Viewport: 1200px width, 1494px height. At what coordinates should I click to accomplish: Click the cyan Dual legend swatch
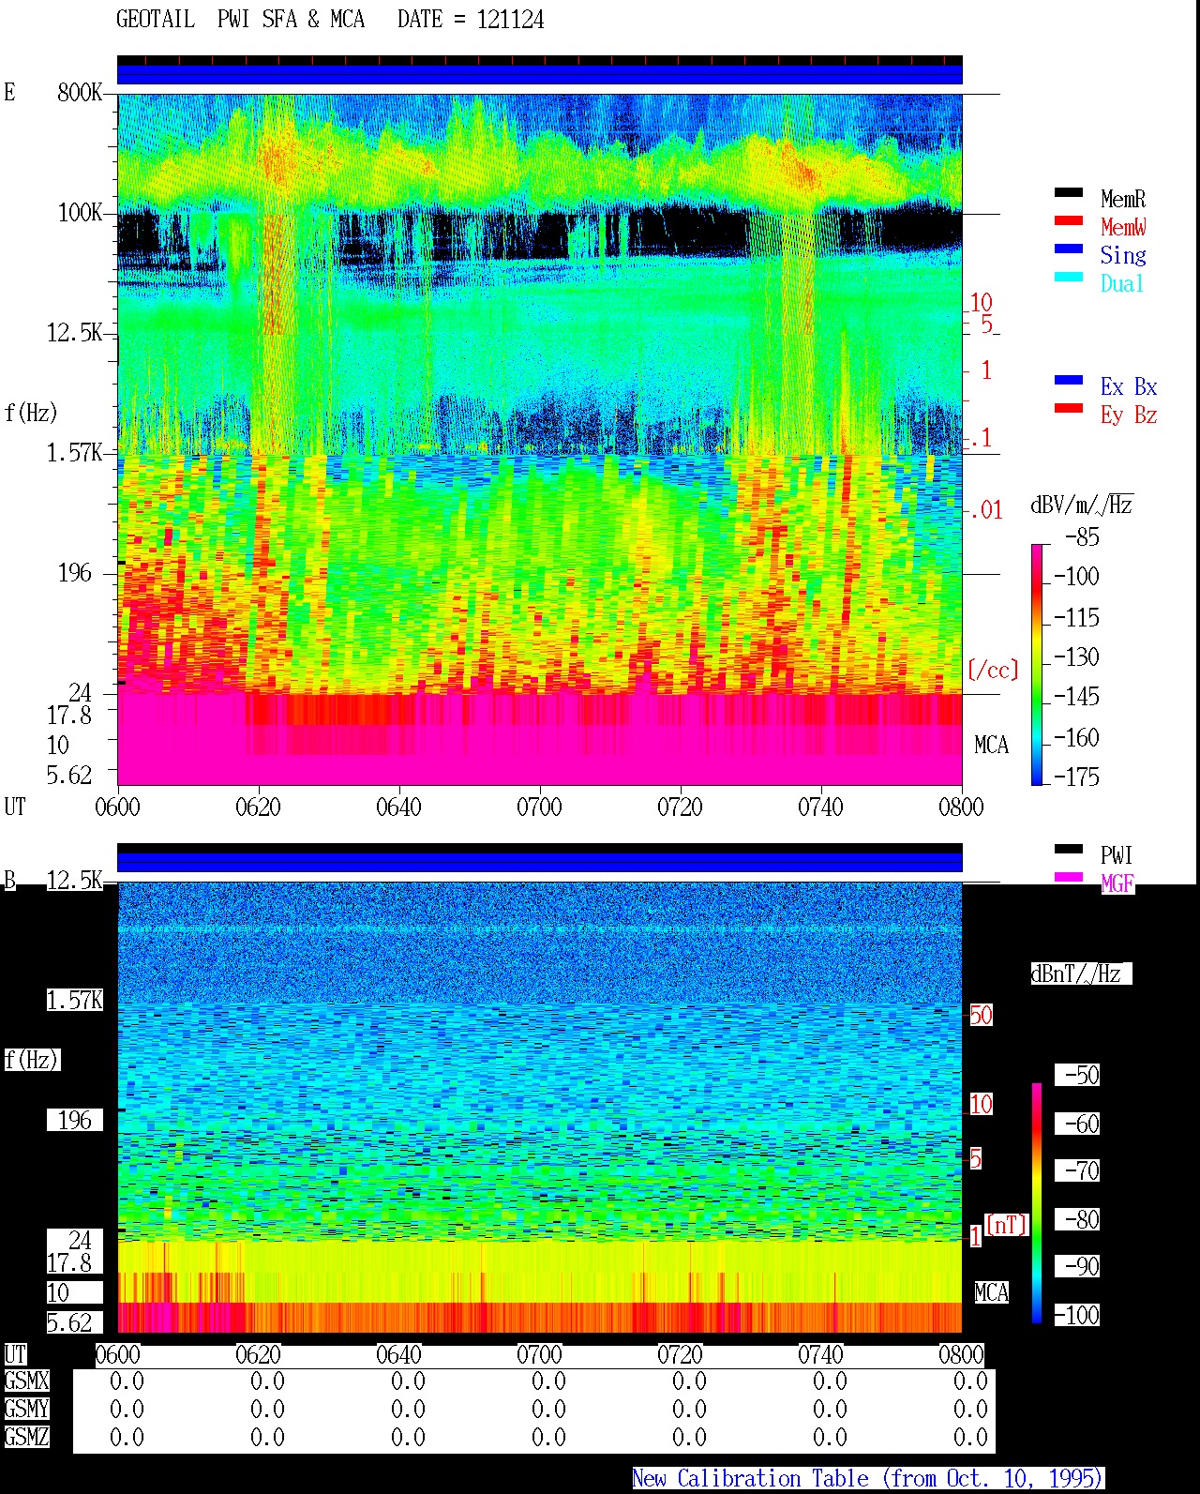1069,277
